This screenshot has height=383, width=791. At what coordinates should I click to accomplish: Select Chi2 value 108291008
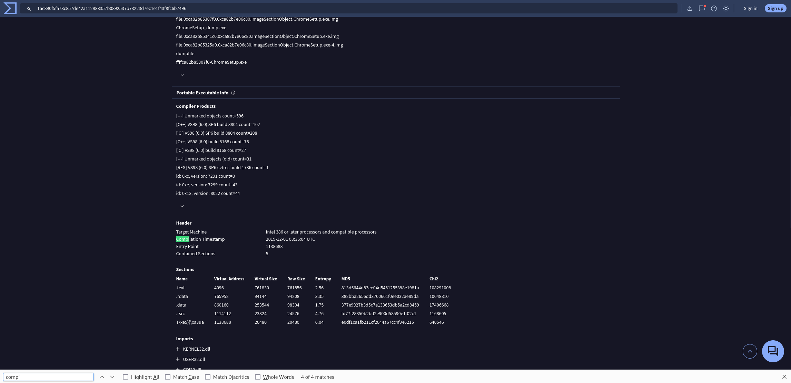point(440,288)
